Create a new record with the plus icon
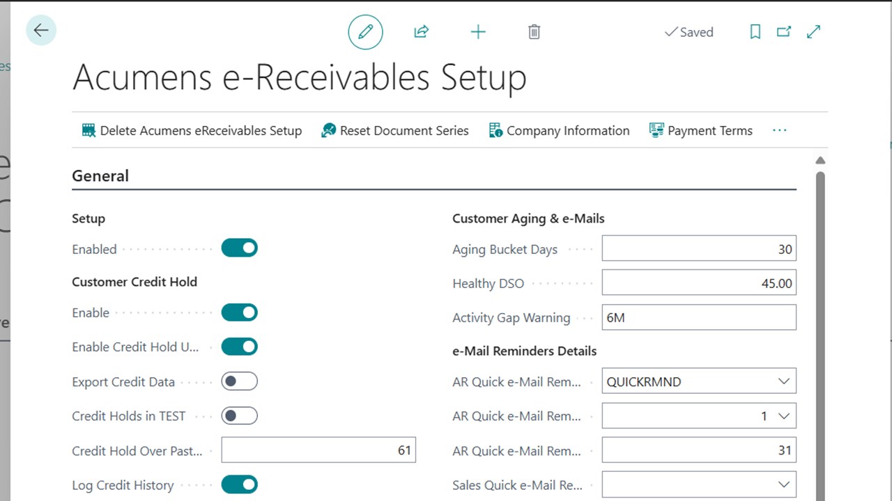 tap(478, 31)
